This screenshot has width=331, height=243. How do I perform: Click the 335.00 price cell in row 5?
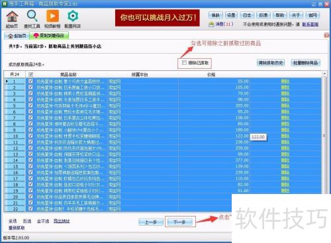[x=214, y=105]
